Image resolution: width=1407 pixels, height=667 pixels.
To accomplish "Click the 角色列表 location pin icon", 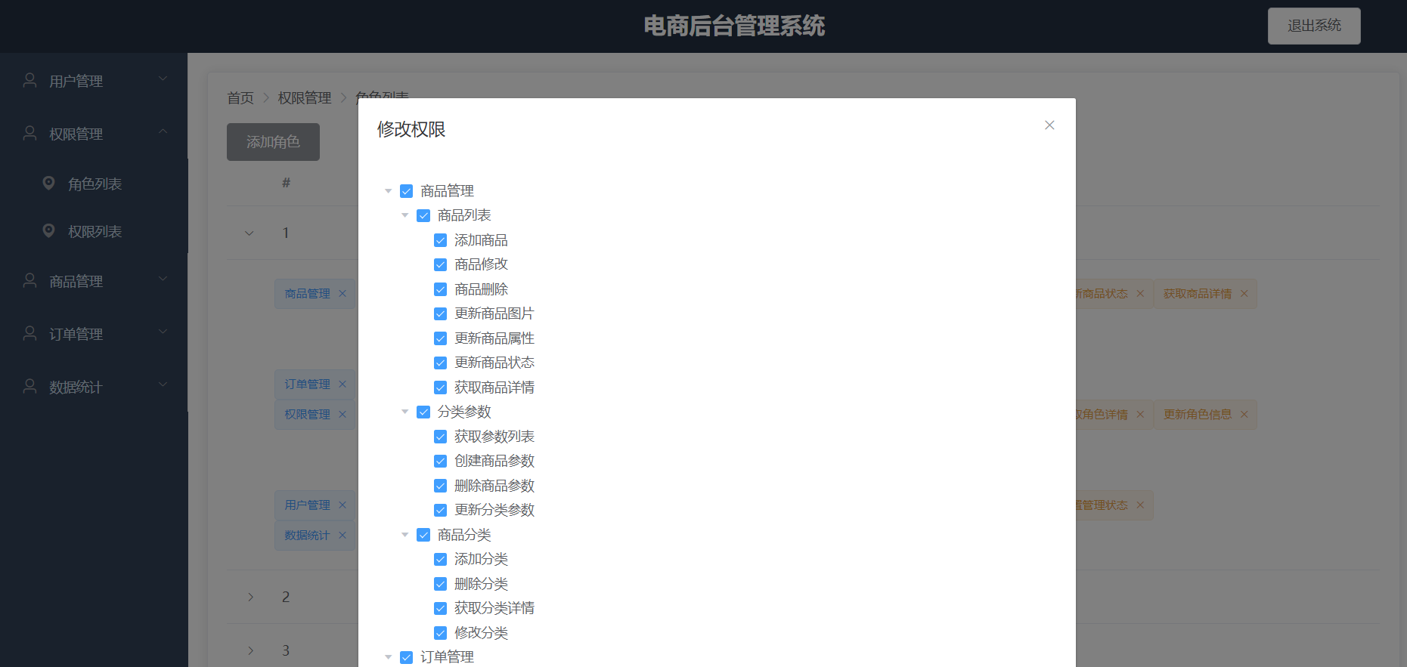I will tap(49, 183).
